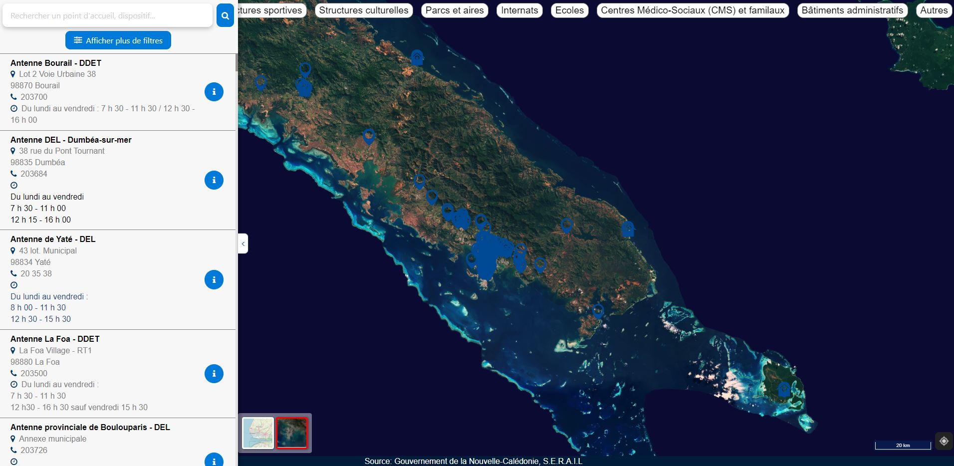Expand filters with Afficher plus de filtres
Viewport: 954px width, 466px height.
pyautogui.click(x=118, y=40)
